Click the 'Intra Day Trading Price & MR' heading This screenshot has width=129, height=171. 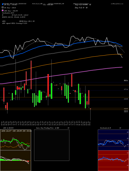click(47, 128)
